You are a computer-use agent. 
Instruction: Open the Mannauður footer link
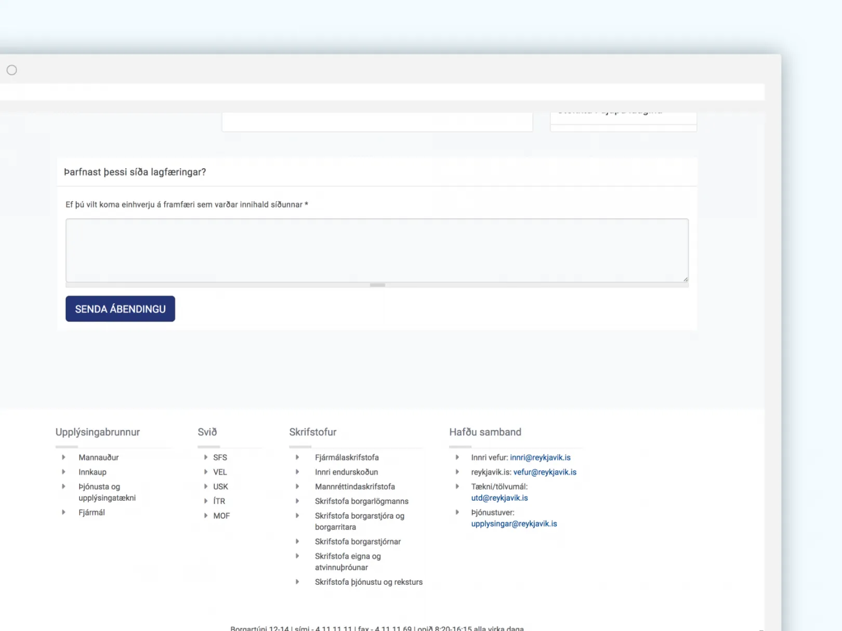click(98, 458)
